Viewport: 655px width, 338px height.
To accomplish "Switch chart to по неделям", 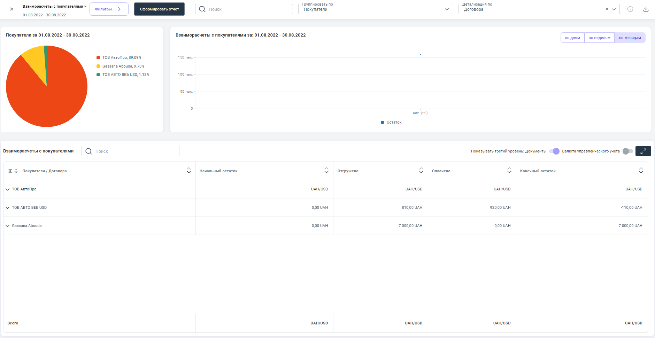I will pos(599,38).
